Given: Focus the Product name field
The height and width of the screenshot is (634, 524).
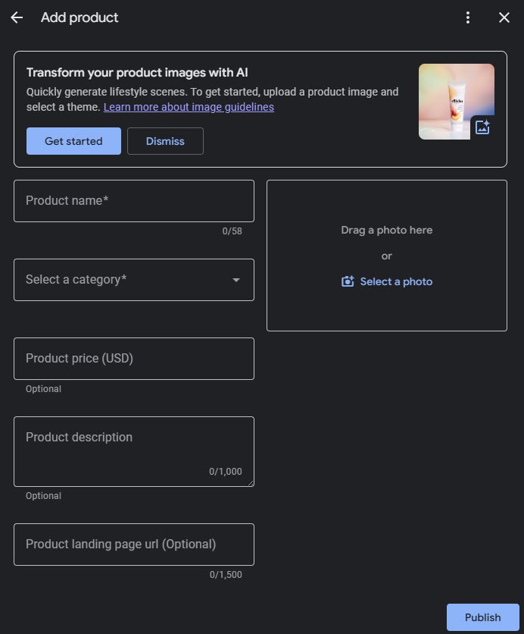Looking at the screenshot, I should click(x=133, y=201).
